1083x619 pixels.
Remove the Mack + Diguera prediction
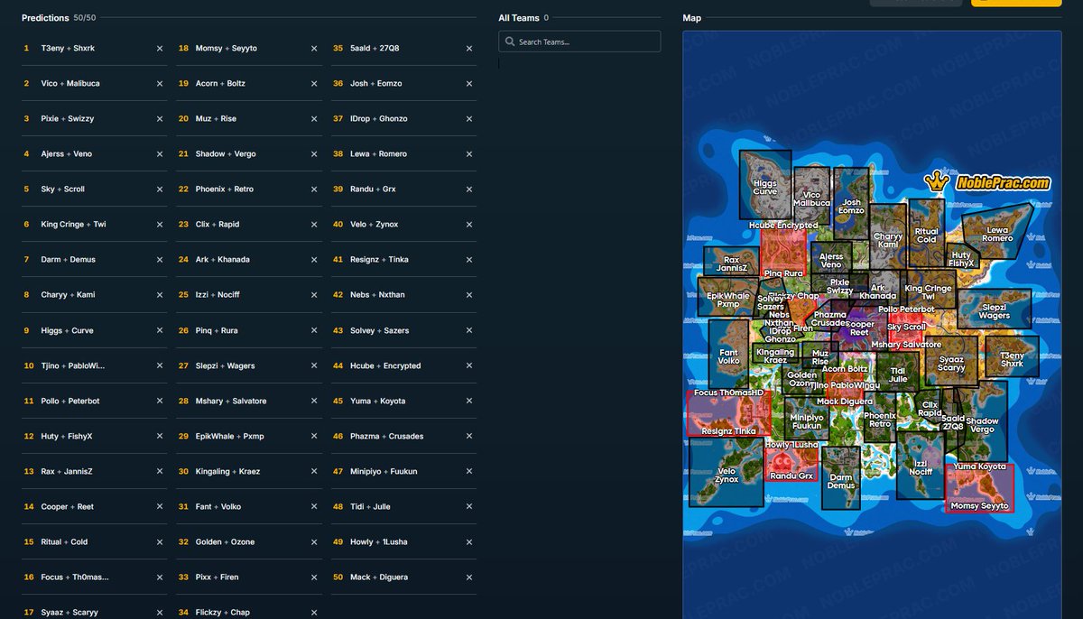(x=469, y=577)
